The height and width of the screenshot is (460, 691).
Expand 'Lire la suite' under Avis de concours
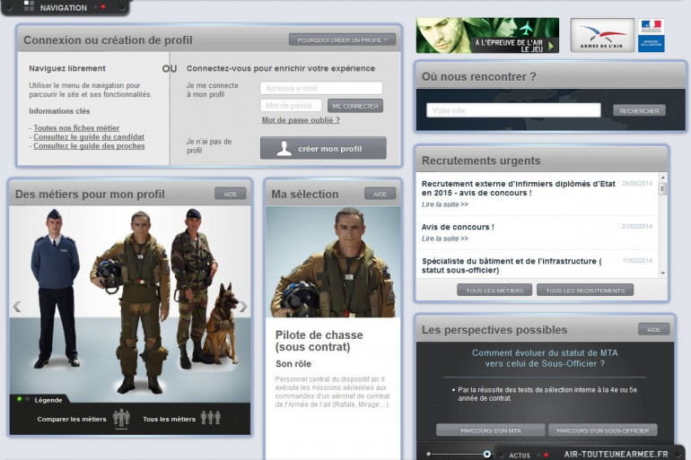pos(445,239)
